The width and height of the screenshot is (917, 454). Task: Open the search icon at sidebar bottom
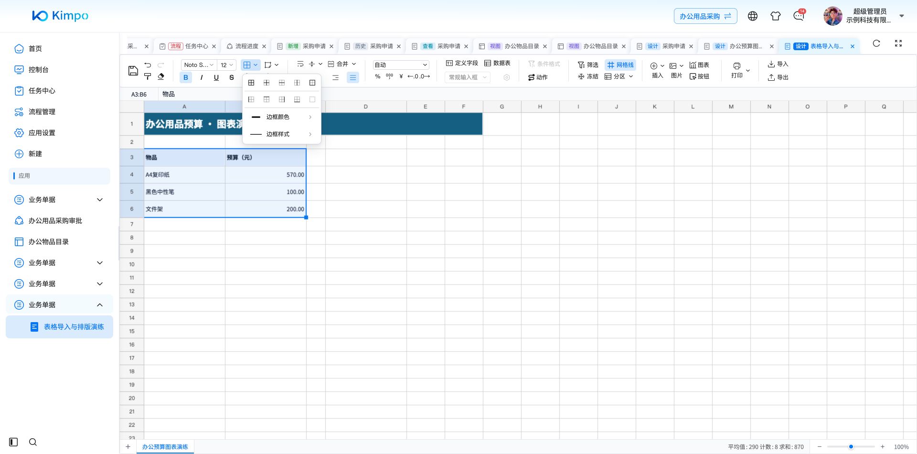click(x=33, y=442)
